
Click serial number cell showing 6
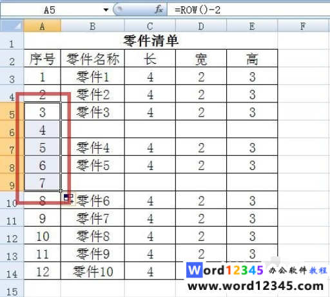pos(43,164)
